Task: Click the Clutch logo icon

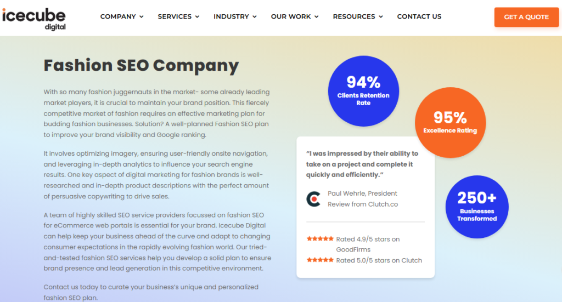Action: tap(313, 198)
